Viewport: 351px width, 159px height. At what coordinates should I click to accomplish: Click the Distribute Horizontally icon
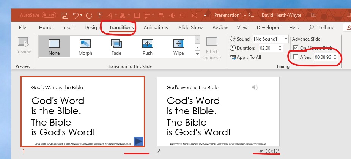click(x=183, y=15)
